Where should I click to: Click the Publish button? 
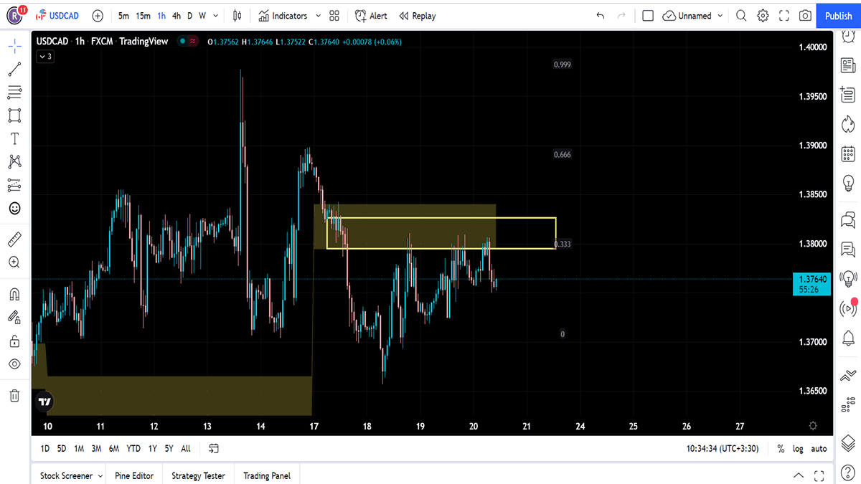[x=838, y=16]
